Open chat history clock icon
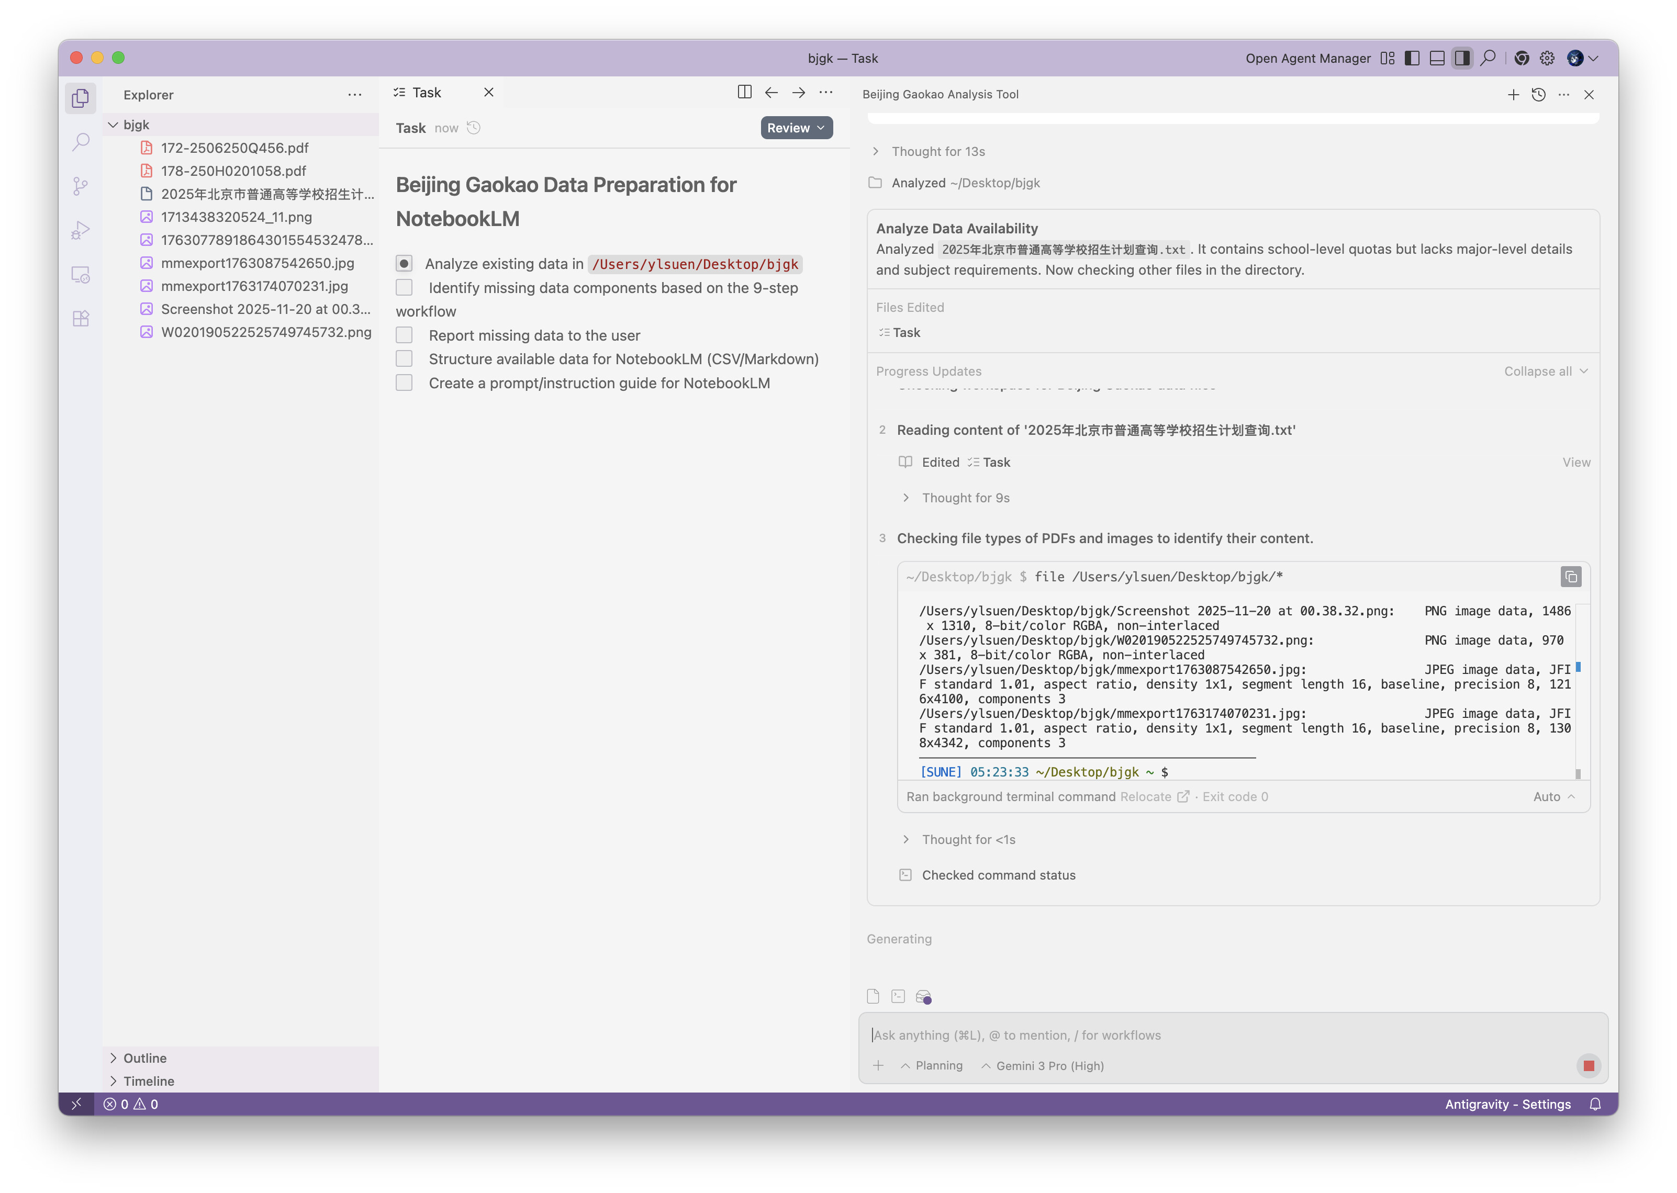The width and height of the screenshot is (1677, 1193). (1538, 94)
